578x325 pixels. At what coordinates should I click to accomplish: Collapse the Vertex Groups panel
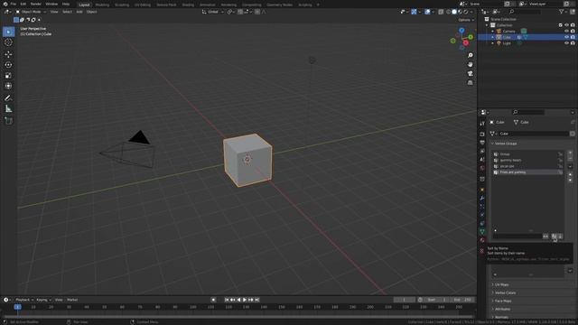click(506, 144)
